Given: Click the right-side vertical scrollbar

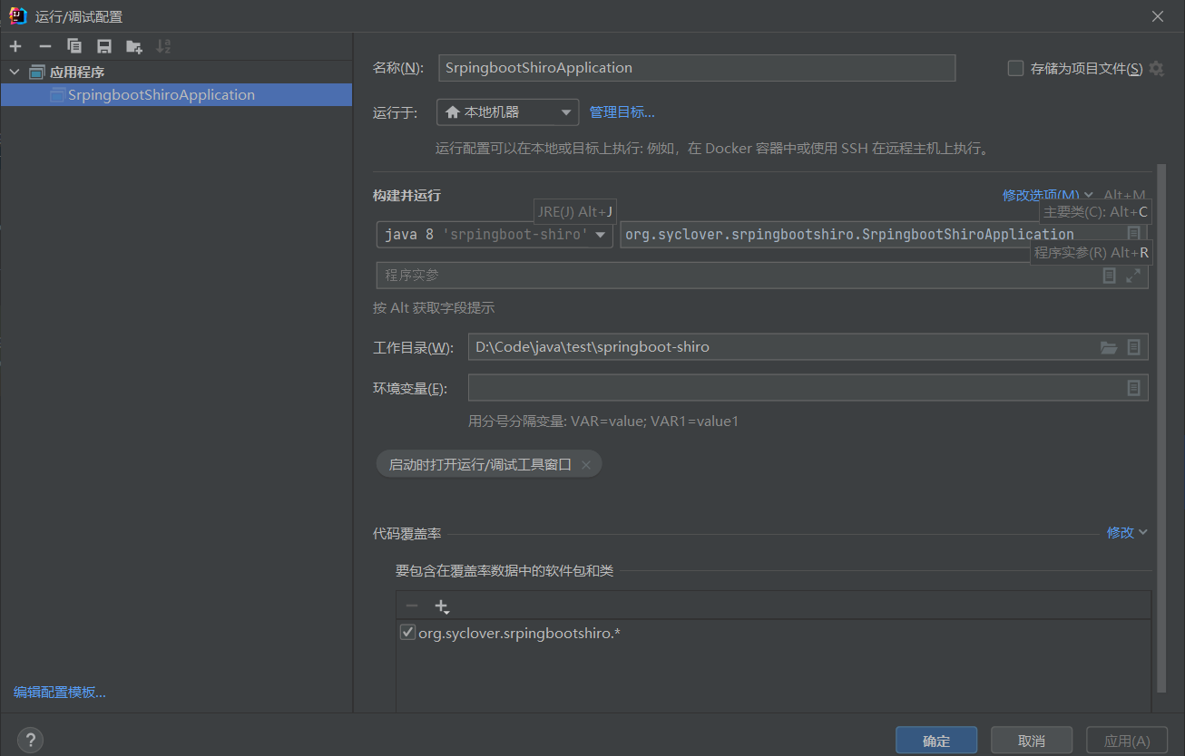Looking at the screenshot, I should pyautogui.click(x=1161, y=426).
